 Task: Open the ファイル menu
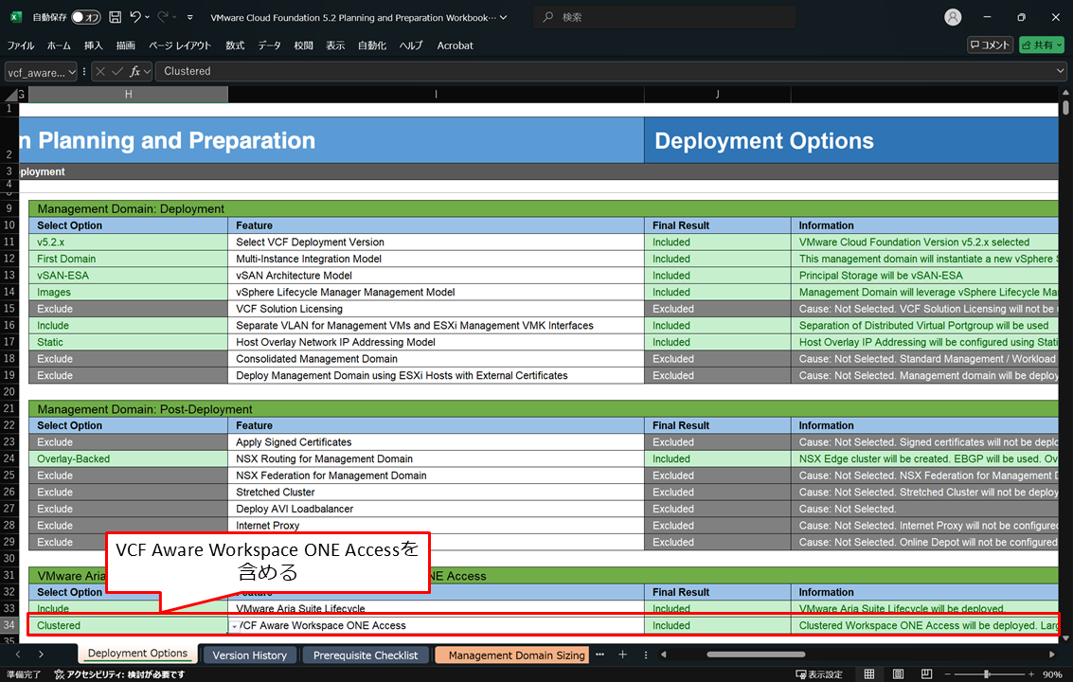[x=21, y=45]
